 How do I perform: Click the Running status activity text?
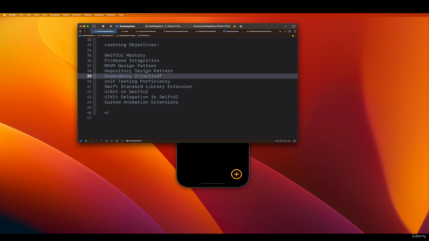(x=212, y=26)
